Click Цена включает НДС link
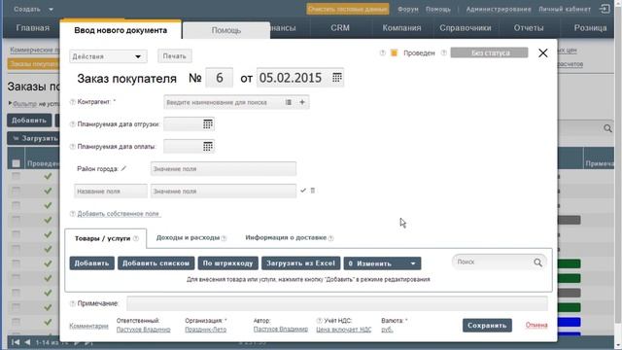Screen dimensions: 622x350 (x=343, y=330)
